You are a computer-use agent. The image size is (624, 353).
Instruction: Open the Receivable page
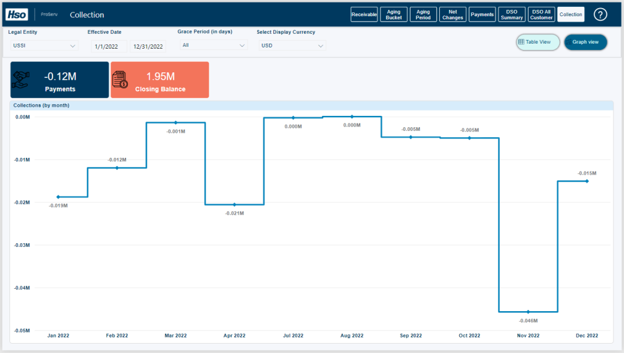pyautogui.click(x=364, y=14)
